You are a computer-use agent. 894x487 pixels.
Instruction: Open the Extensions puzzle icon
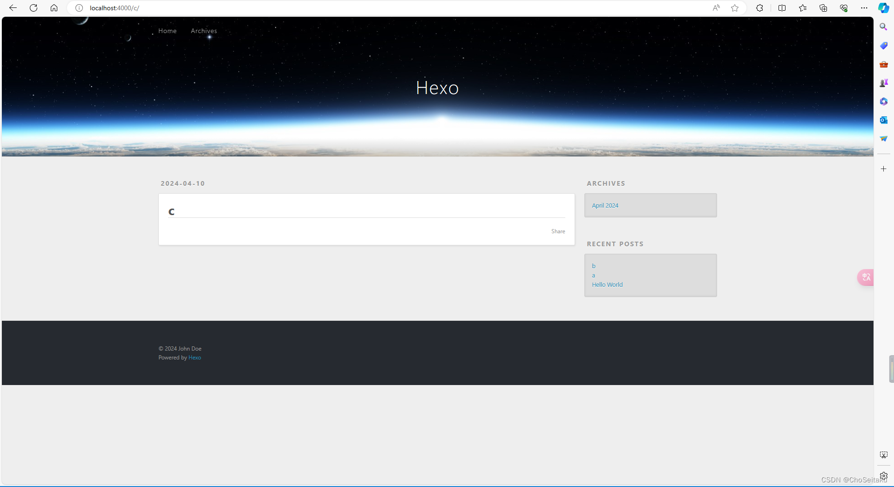pos(759,8)
